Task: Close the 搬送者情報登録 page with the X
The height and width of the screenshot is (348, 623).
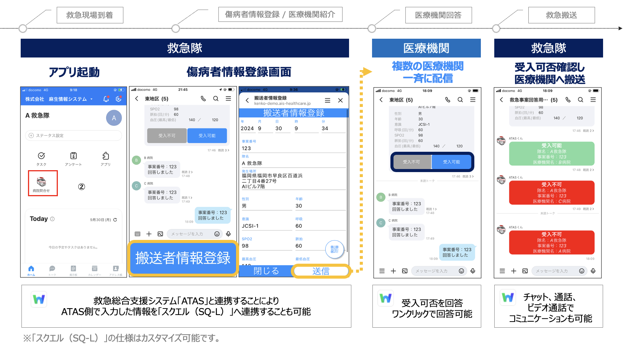Action: [340, 100]
